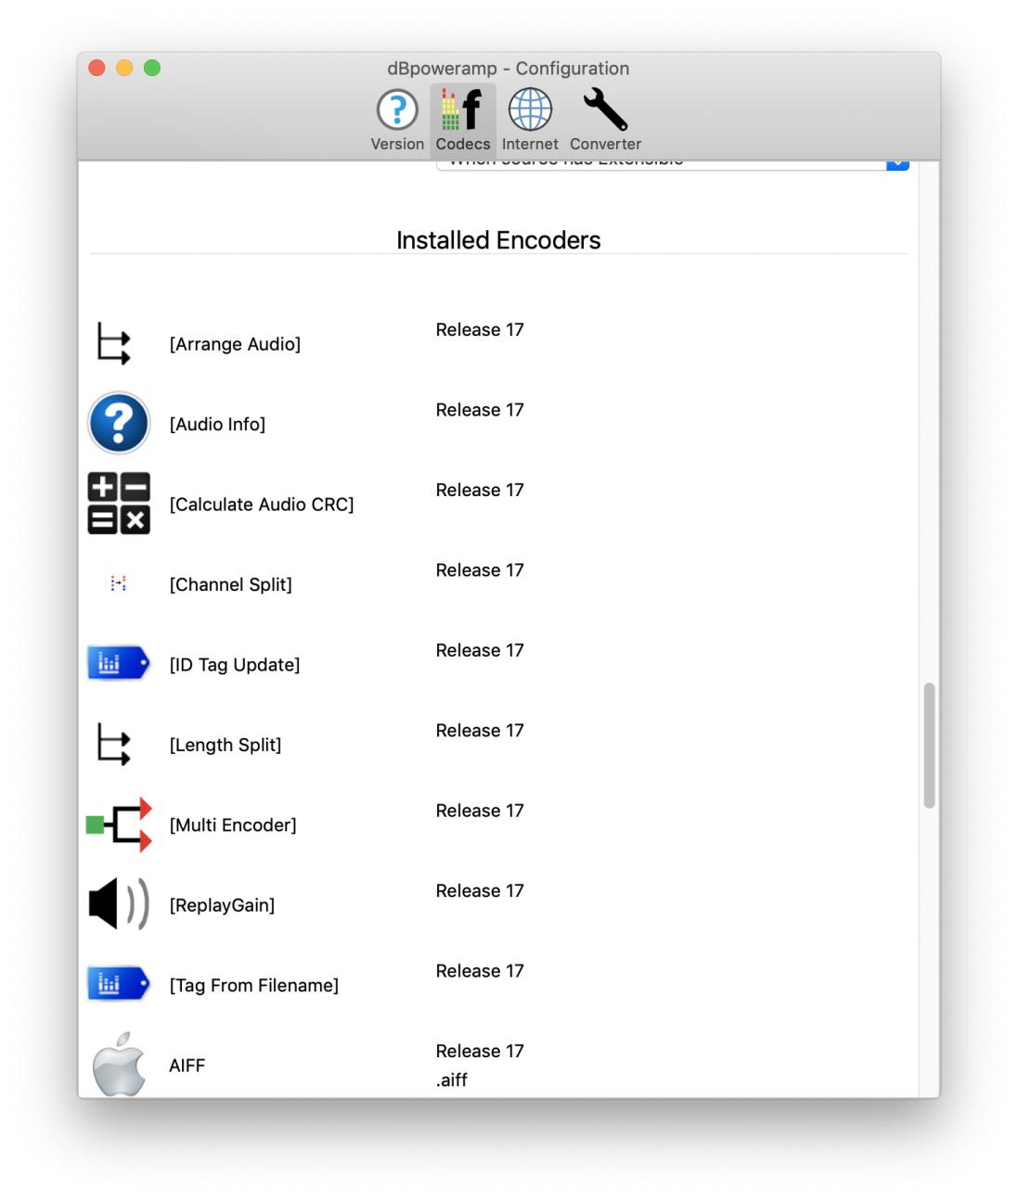
Task: Open the Internet settings tab
Action: 530,121
